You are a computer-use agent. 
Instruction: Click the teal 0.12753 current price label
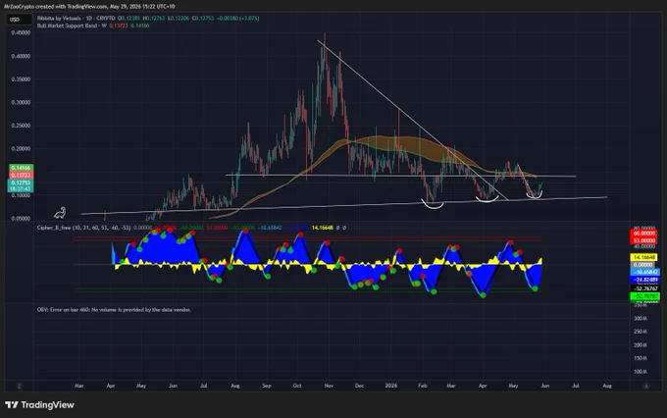21,183
